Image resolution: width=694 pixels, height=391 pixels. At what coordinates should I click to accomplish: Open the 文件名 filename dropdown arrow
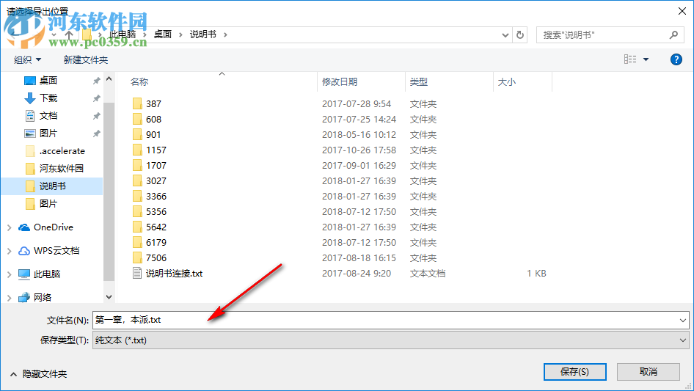pyautogui.click(x=682, y=320)
